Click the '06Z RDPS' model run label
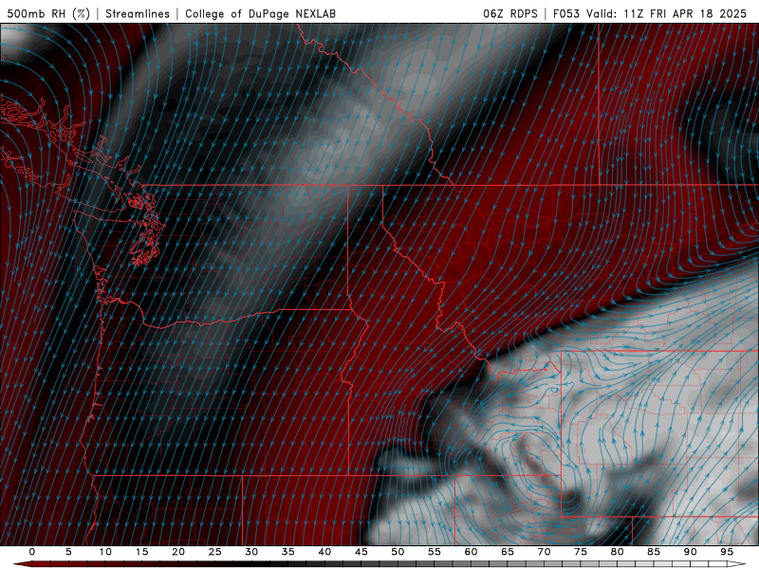The image size is (759, 569). 510,13
